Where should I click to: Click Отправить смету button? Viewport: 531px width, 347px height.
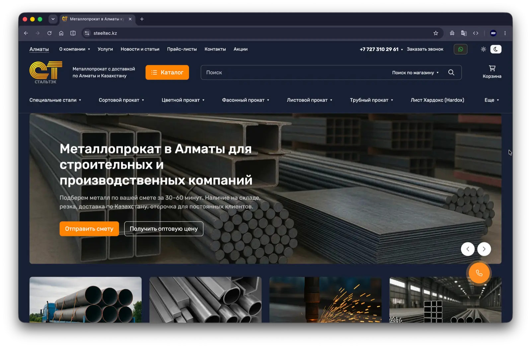(89, 229)
